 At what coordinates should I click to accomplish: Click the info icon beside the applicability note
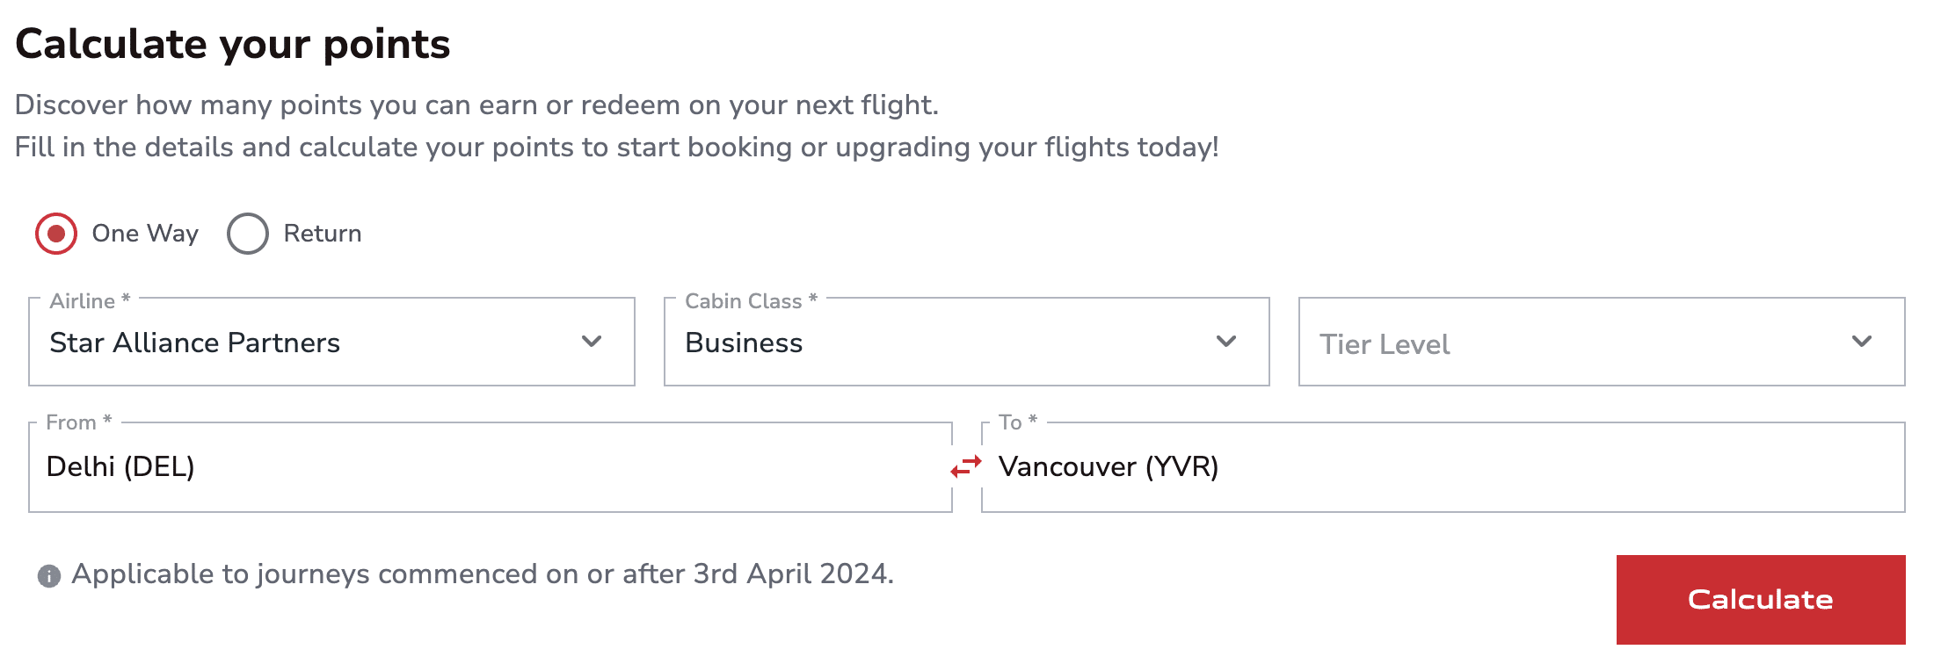click(x=49, y=576)
